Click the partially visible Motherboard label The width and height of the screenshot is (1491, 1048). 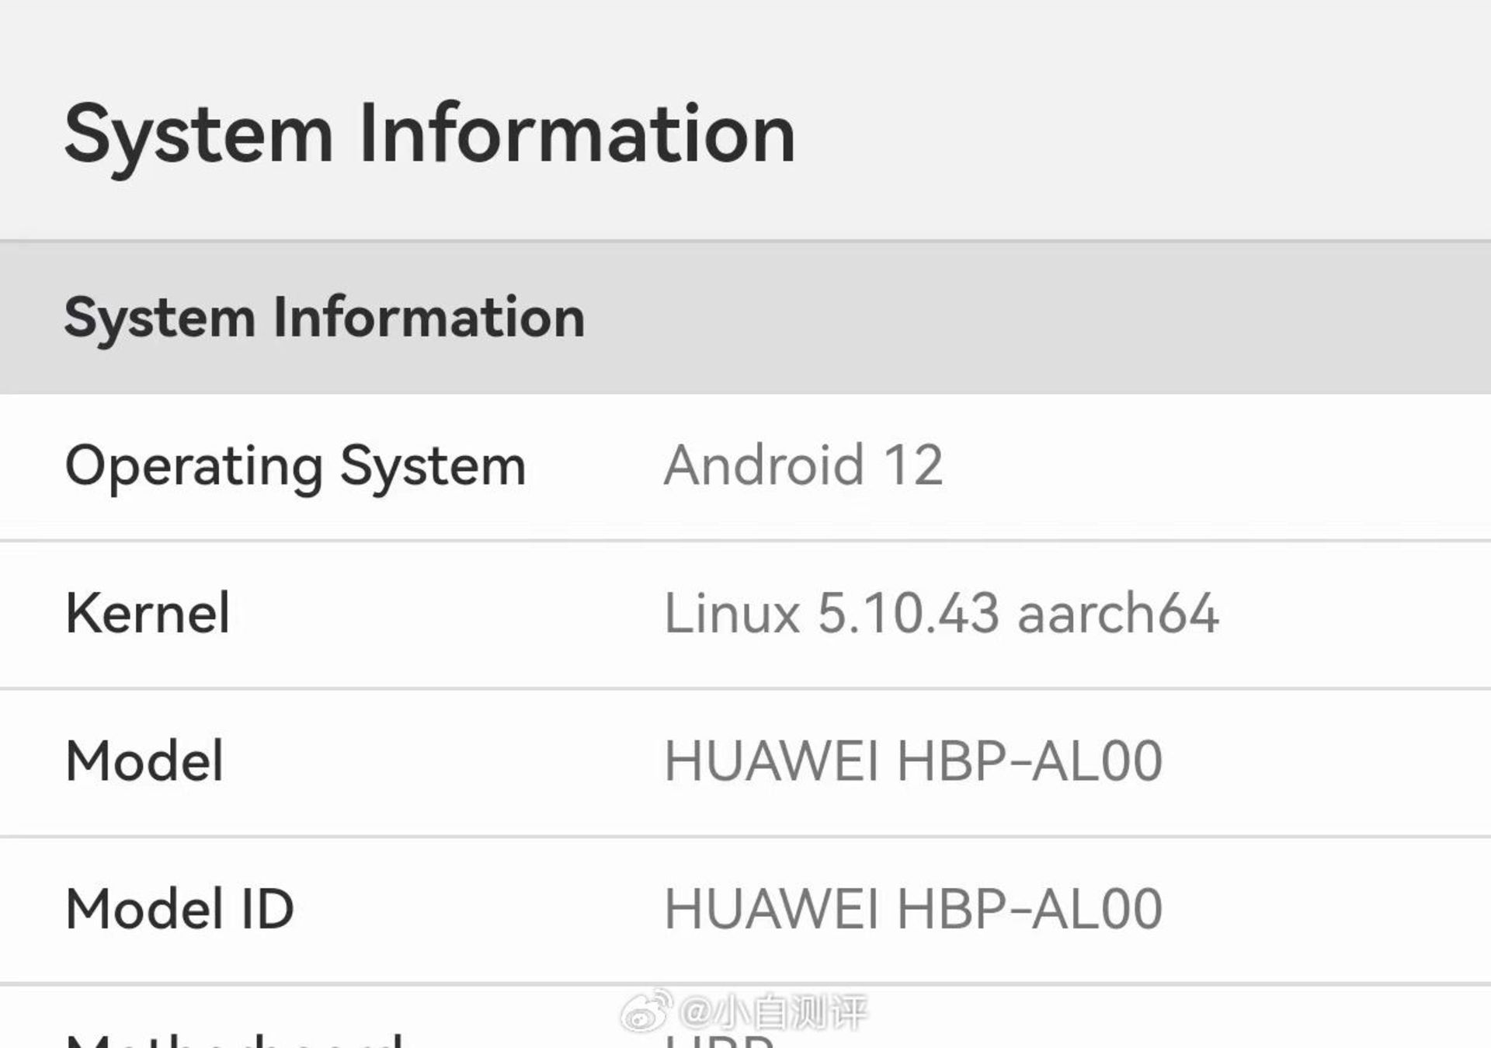click(235, 1039)
